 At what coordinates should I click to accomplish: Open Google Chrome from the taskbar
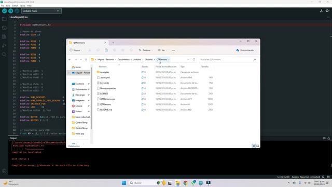point(185,183)
